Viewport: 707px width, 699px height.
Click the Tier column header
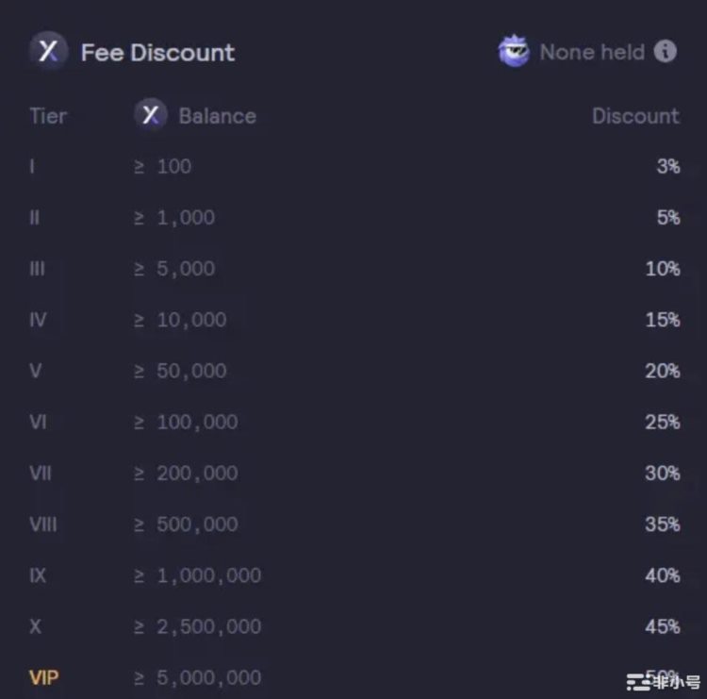pos(48,116)
